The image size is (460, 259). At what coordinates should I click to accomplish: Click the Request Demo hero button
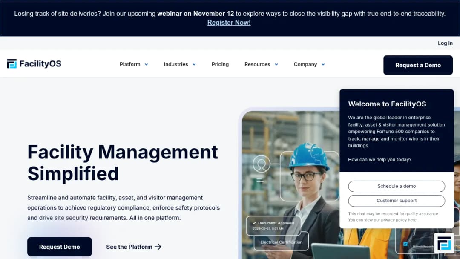60,247
